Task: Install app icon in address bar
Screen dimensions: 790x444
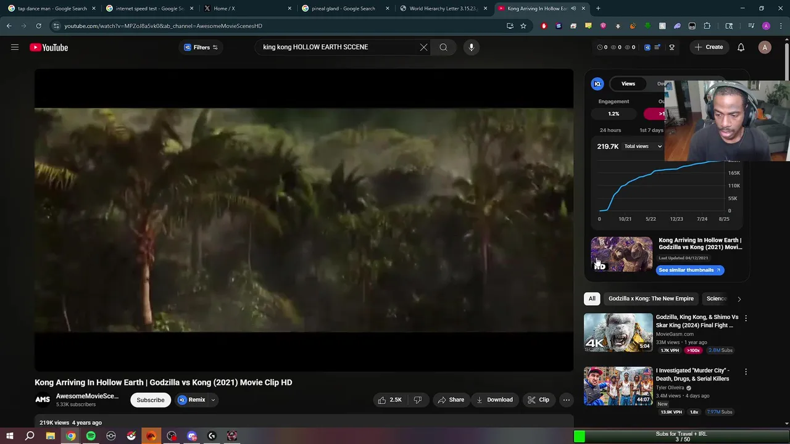Action: tap(510, 26)
